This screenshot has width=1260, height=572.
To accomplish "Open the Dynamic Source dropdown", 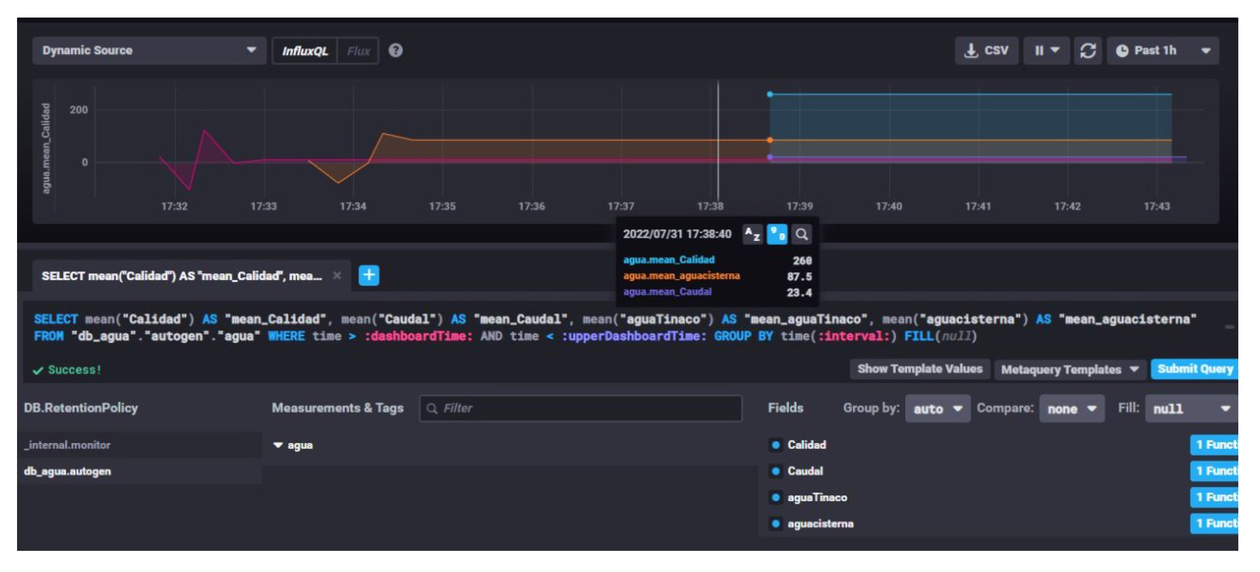I will tap(149, 51).
